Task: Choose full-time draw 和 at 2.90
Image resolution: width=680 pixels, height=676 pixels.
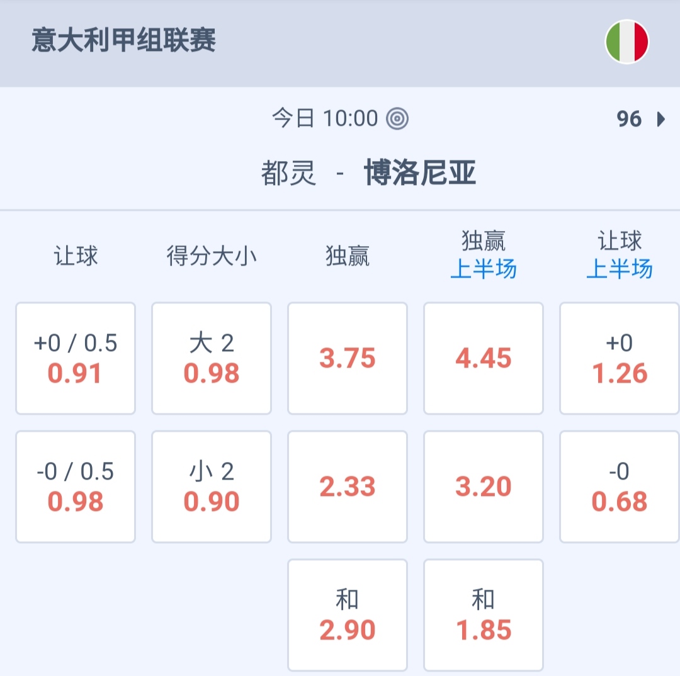Action: pos(348,615)
